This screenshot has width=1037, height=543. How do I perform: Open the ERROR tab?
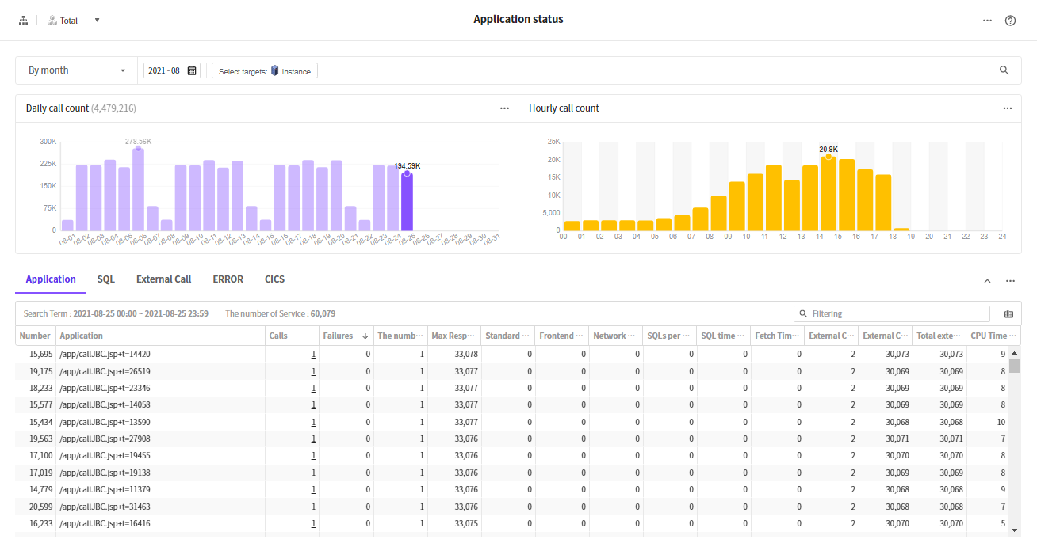tap(228, 279)
